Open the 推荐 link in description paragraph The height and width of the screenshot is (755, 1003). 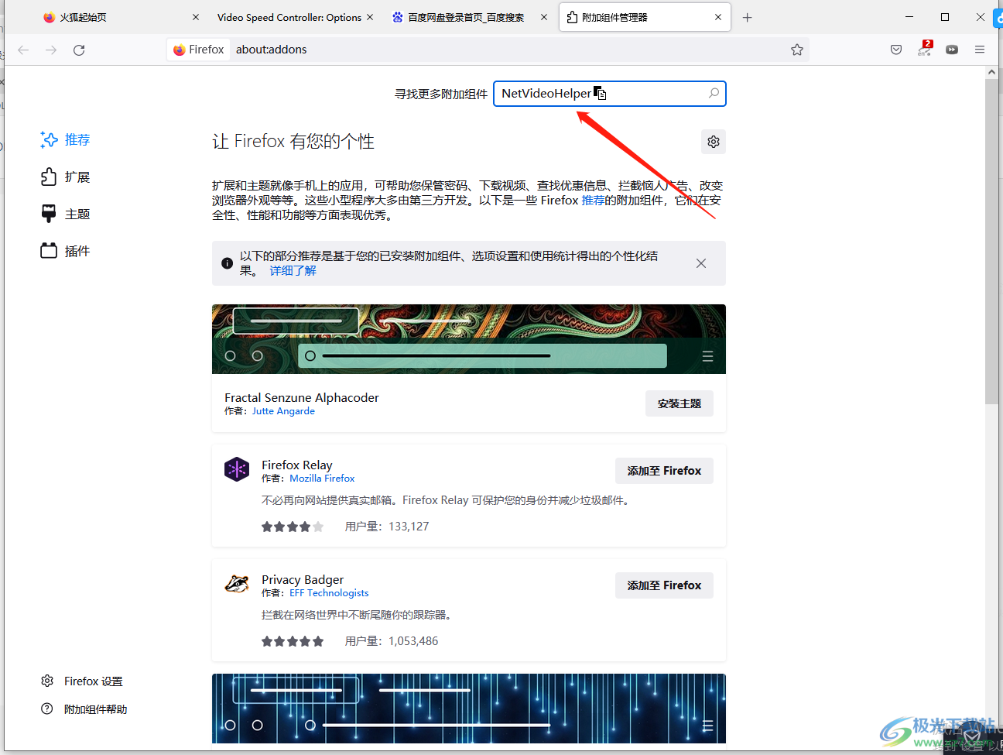(x=593, y=201)
